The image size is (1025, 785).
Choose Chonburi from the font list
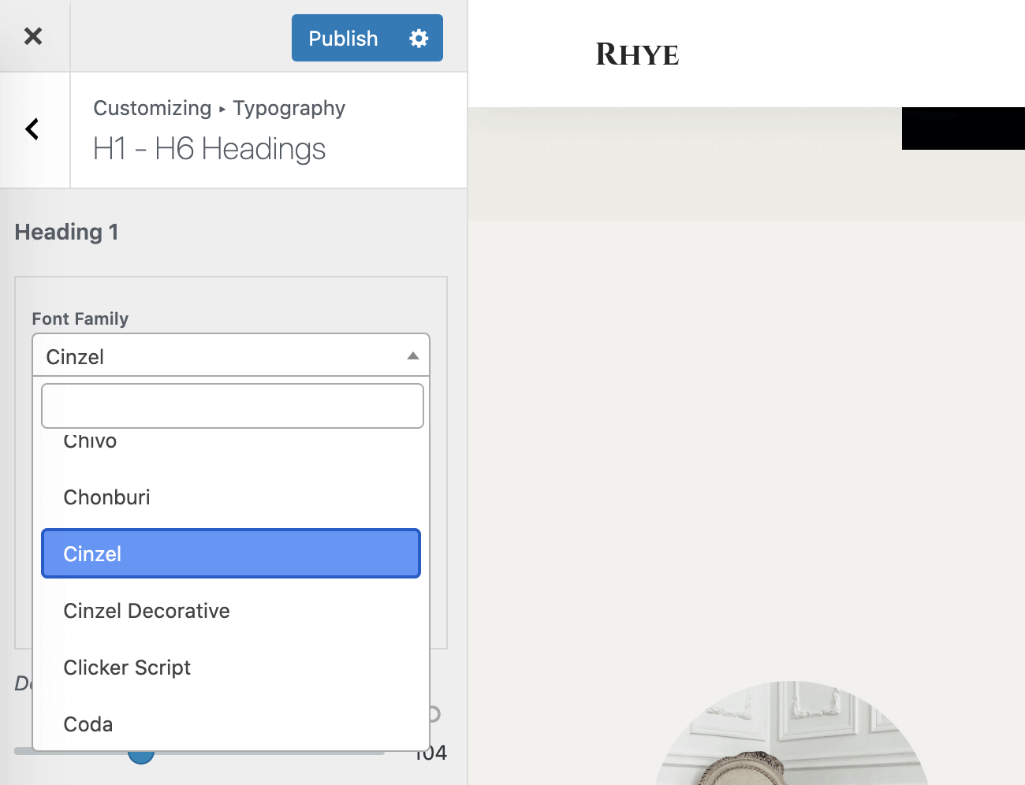[x=106, y=497]
